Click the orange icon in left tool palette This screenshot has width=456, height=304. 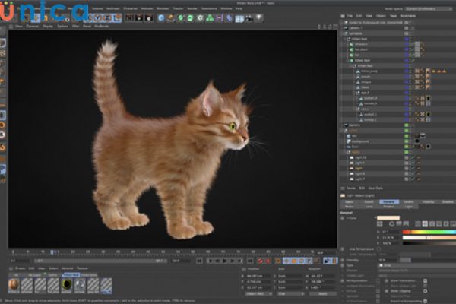pyautogui.click(x=4, y=147)
